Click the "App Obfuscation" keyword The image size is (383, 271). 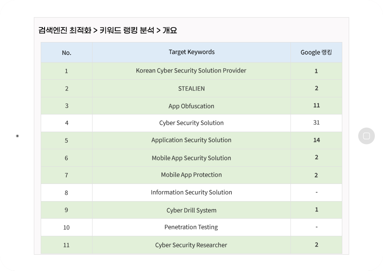pos(191,106)
